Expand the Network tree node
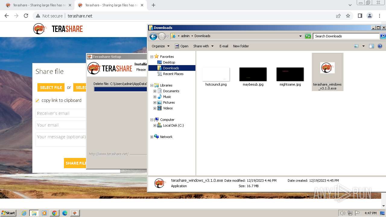The image size is (386, 217). [152, 137]
